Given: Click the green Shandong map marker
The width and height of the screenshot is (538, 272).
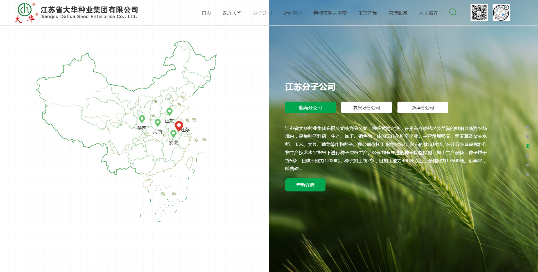Looking at the screenshot, I should click(169, 111).
